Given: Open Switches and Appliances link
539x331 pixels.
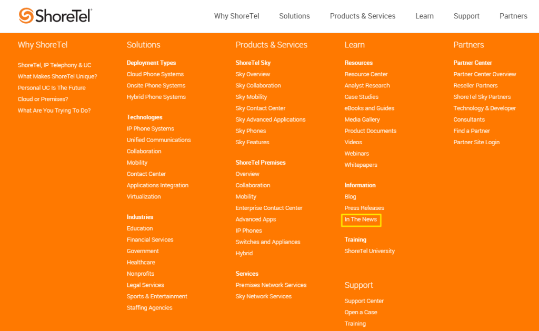Looking at the screenshot, I should tap(268, 242).
